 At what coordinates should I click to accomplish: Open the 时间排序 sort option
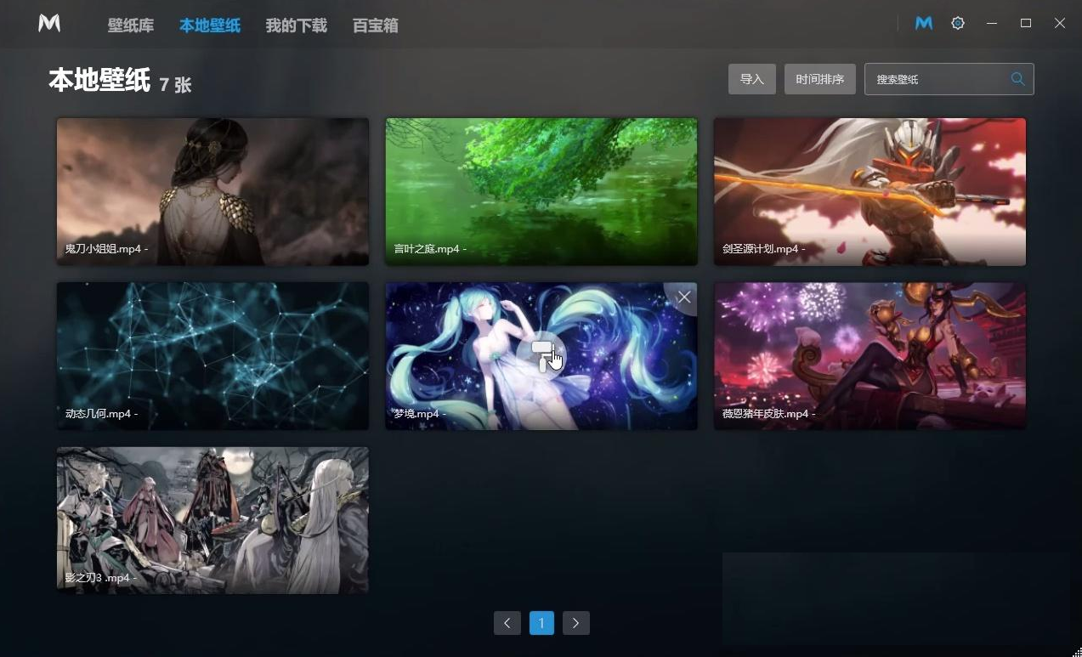coord(819,78)
